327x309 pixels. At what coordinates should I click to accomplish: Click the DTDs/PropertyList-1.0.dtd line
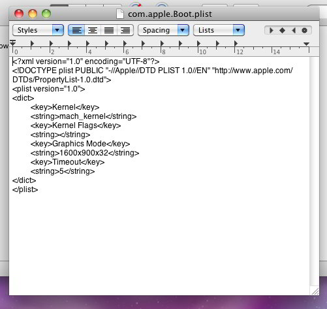pos(62,80)
